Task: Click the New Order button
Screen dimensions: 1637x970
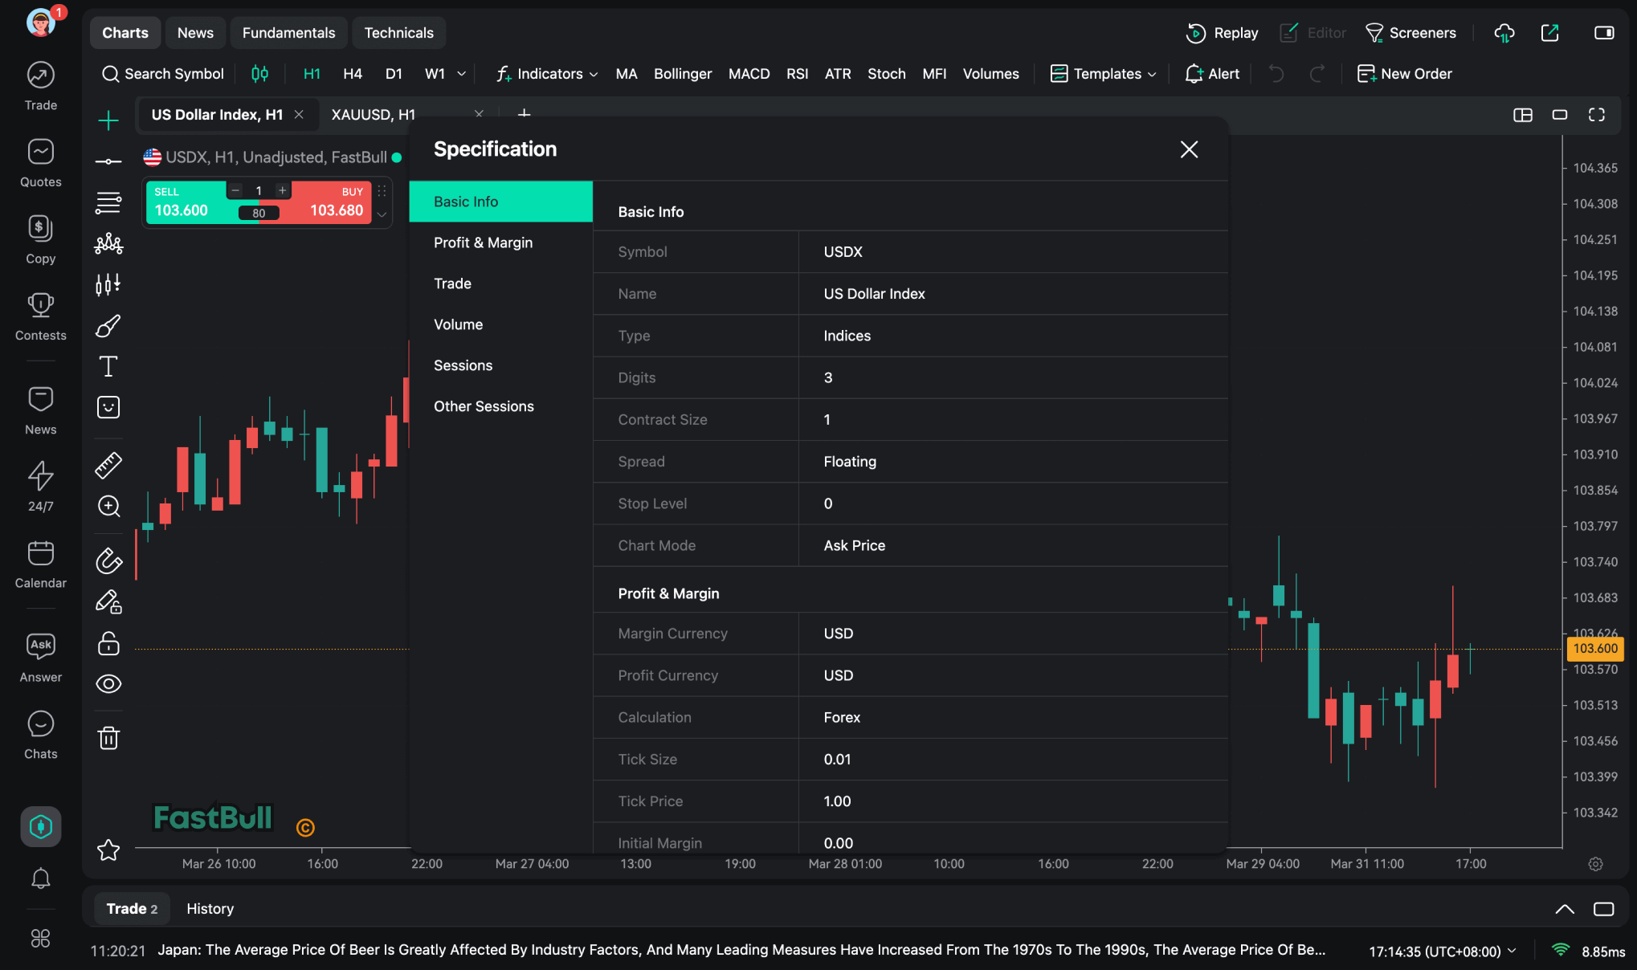Action: pyautogui.click(x=1405, y=74)
